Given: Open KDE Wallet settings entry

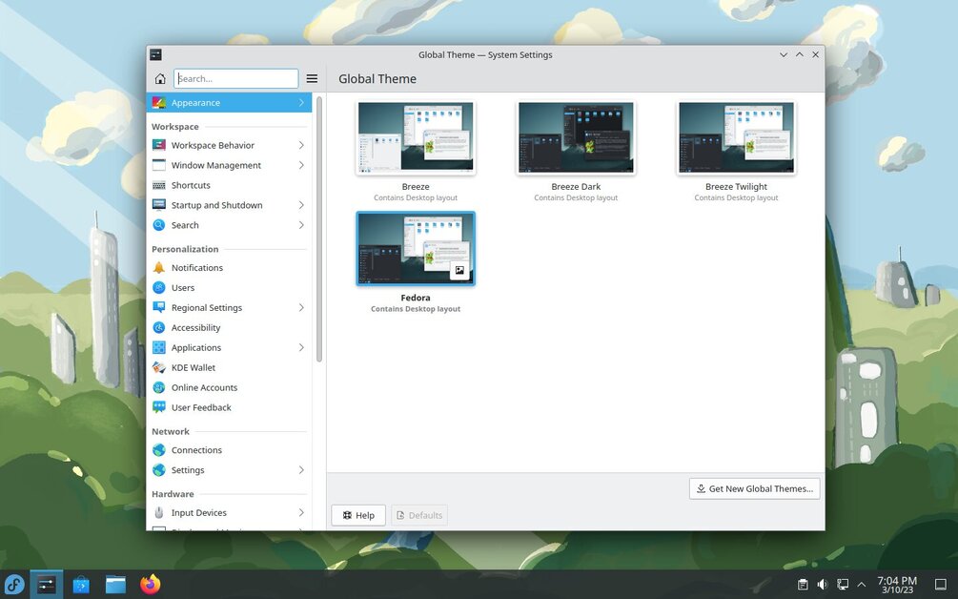Looking at the screenshot, I should pos(229,367).
